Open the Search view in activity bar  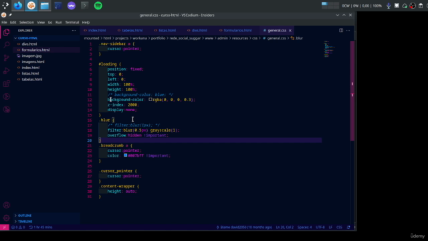pos(7,45)
